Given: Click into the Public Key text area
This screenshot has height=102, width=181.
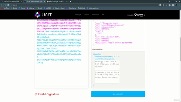Looking at the screenshot, I should 107,65.
